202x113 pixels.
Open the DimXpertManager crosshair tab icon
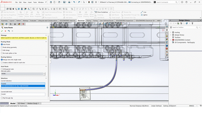[15, 24]
